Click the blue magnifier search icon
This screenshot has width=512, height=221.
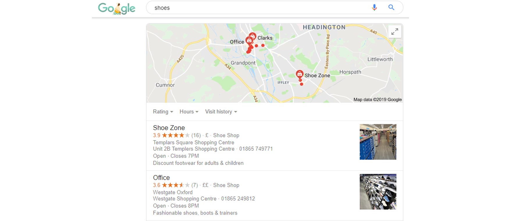(x=391, y=8)
